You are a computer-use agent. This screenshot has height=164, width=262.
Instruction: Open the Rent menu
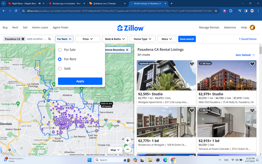coord(15,27)
